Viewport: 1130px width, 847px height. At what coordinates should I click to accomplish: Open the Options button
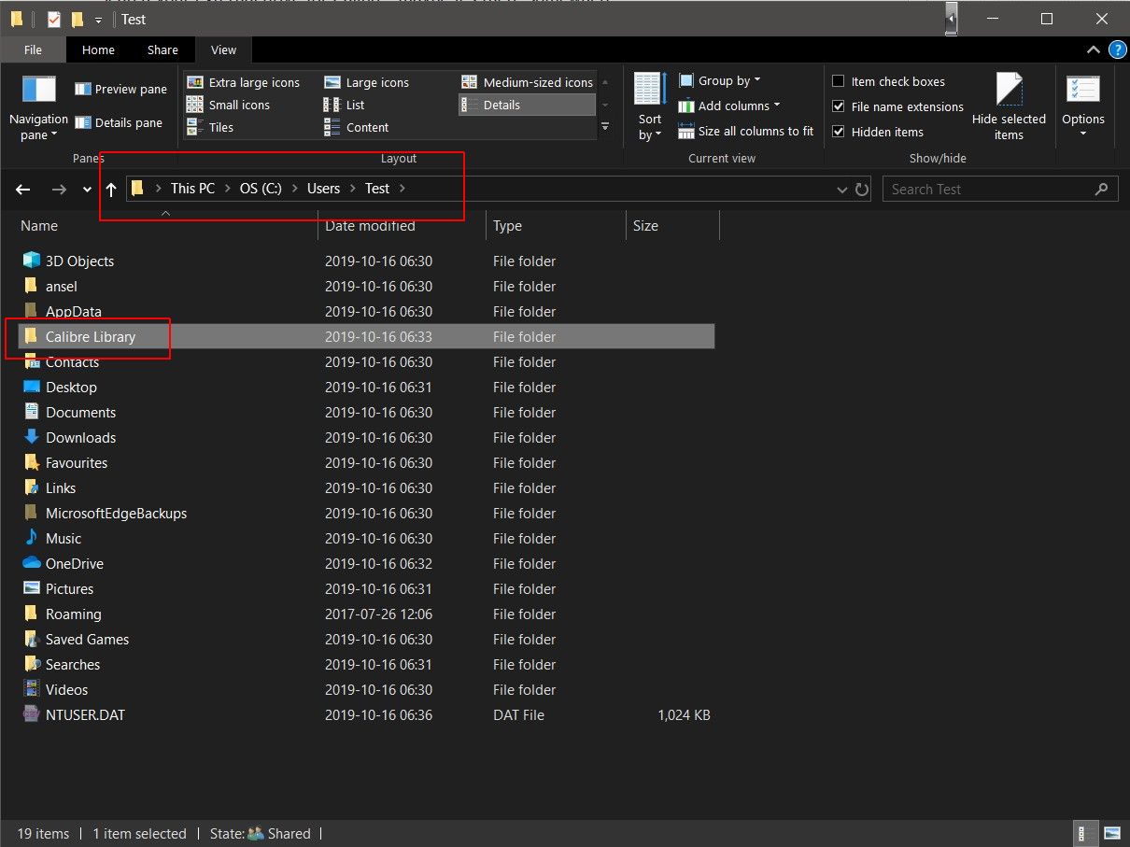1083,107
